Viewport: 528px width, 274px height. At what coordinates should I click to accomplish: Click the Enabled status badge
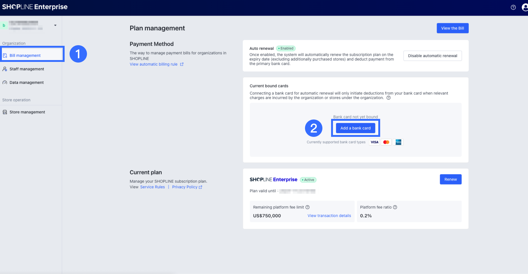pyautogui.click(x=286, y=48)
